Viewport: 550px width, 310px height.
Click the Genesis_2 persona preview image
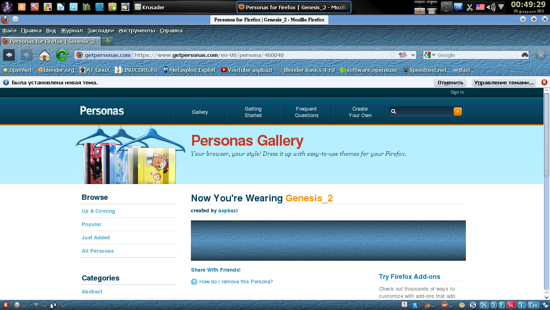(x=328, y=241)
